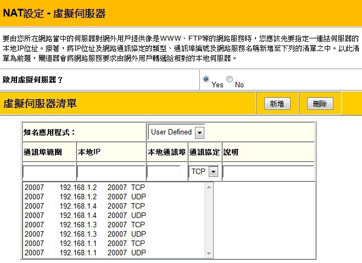Select the 192.168.1.3 UDP list entry

(x=85, y=234)
